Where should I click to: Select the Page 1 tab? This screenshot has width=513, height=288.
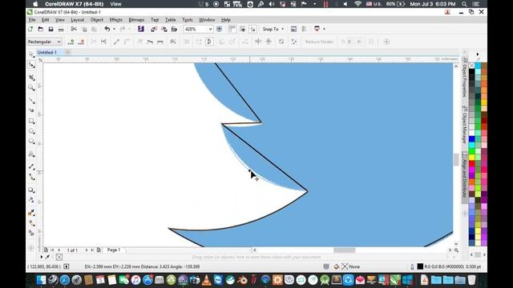tap(114, 250)
